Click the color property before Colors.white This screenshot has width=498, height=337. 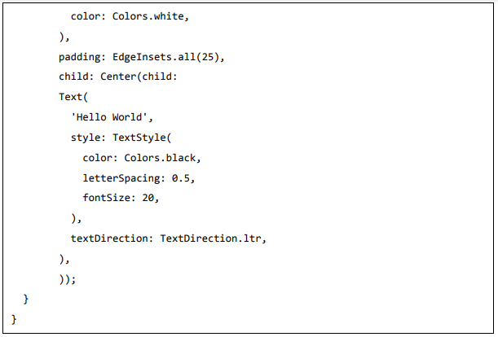pos(88,16)
